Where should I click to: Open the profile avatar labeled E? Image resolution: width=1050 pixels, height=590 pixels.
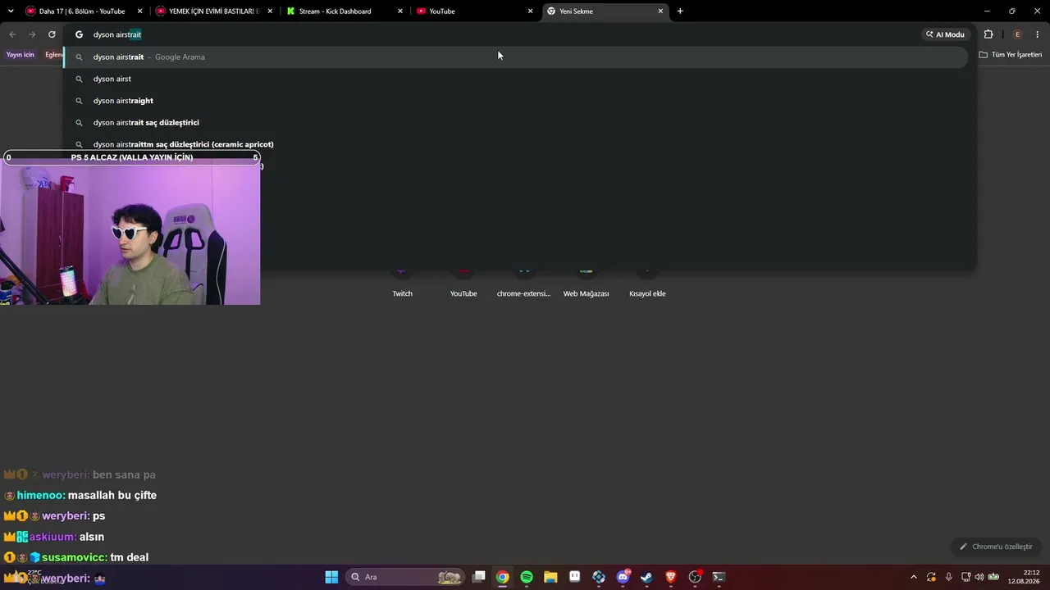(x=1017, y=34)
